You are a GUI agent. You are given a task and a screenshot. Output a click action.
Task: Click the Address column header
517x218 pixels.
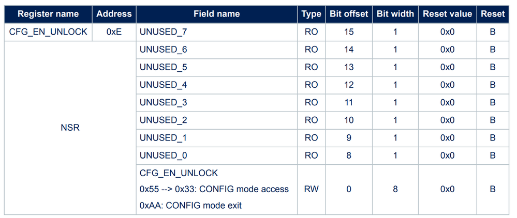pyautogui.click(x=114, y=14)
